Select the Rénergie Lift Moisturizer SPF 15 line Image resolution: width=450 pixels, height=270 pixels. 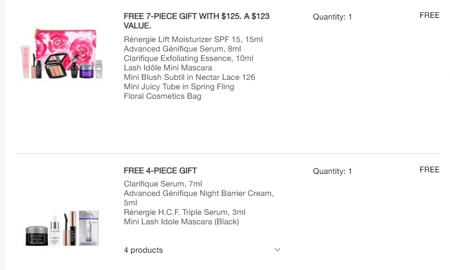[193, 39]
